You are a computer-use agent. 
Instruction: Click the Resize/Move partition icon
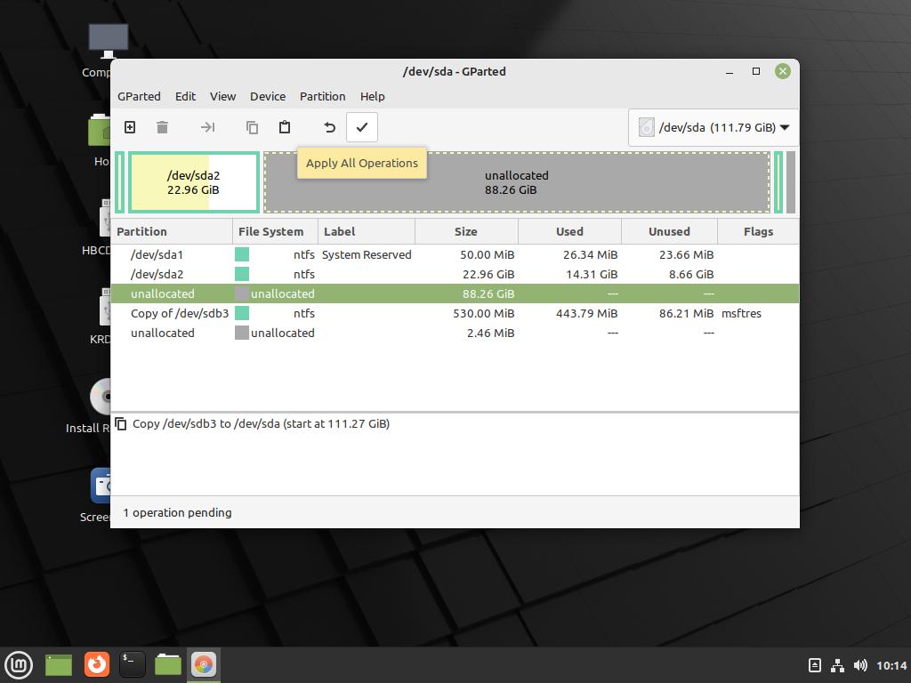(207, 127)
